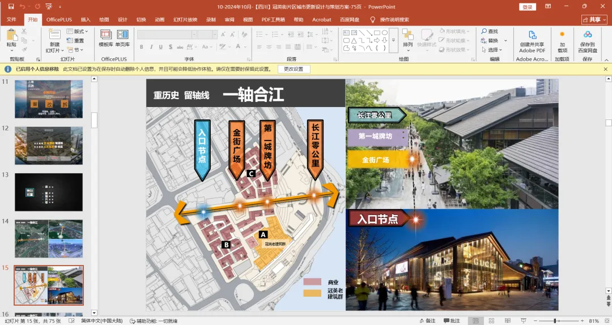Close the yellow information bar
612x325 pixels.
coord(605,69)
